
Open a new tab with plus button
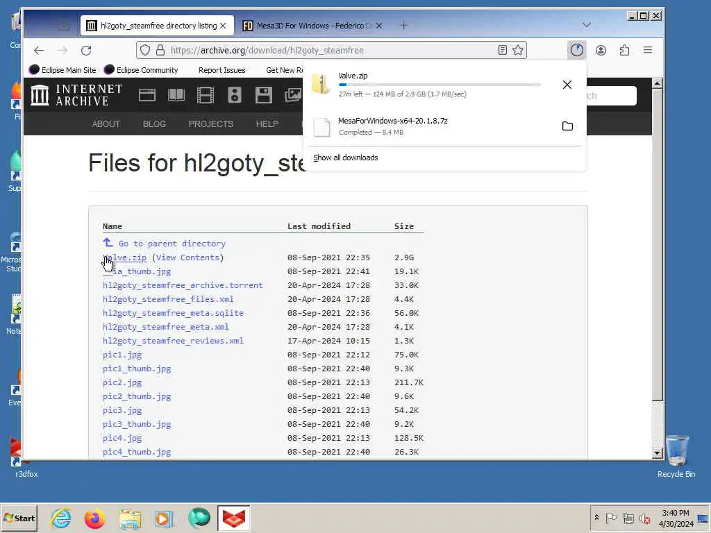point(403,26)
